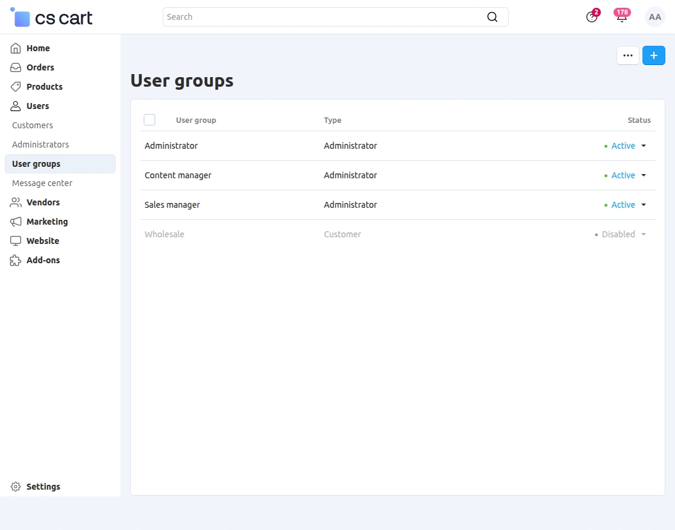Screen dimensions: 675x530
Task: Open the Home dashboard icon
Action: coord(16,48)
